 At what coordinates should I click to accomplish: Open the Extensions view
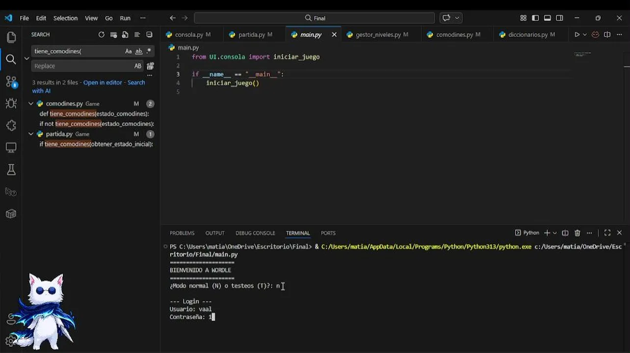pyautogui.click(x=11, y=126)
